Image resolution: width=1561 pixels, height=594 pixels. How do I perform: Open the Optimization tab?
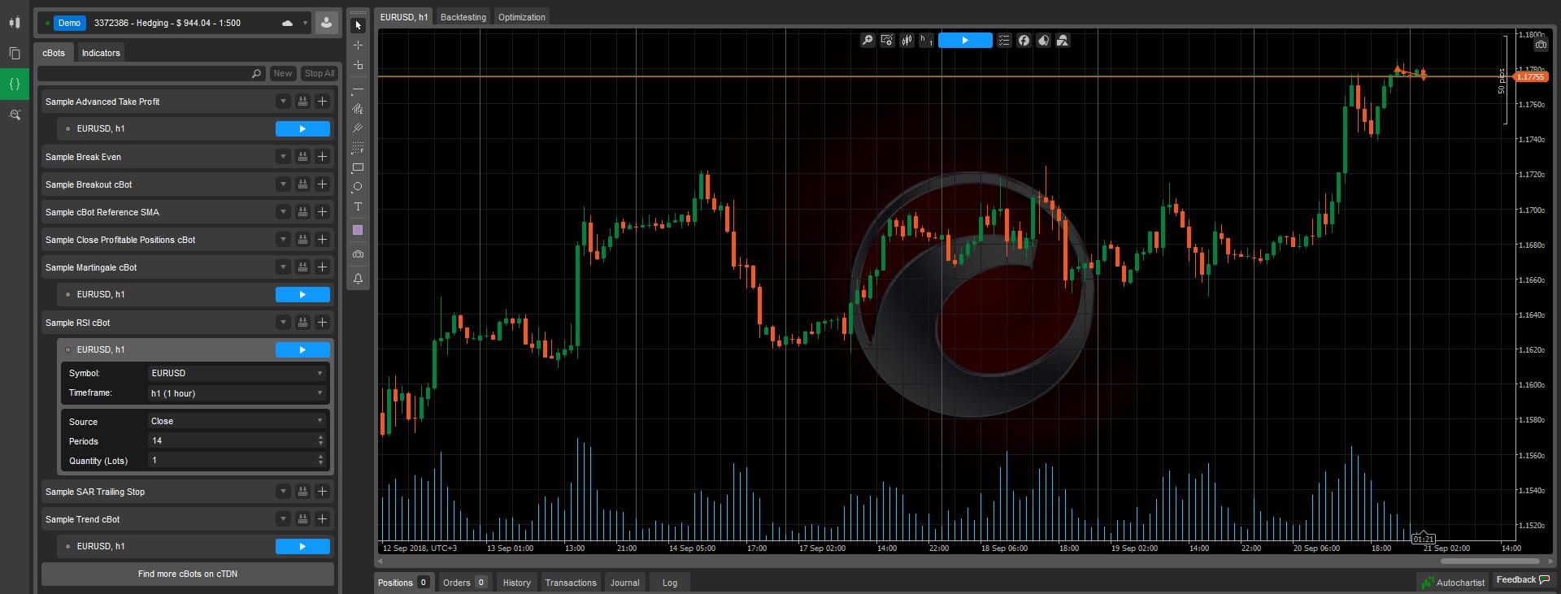coord(522,17)
